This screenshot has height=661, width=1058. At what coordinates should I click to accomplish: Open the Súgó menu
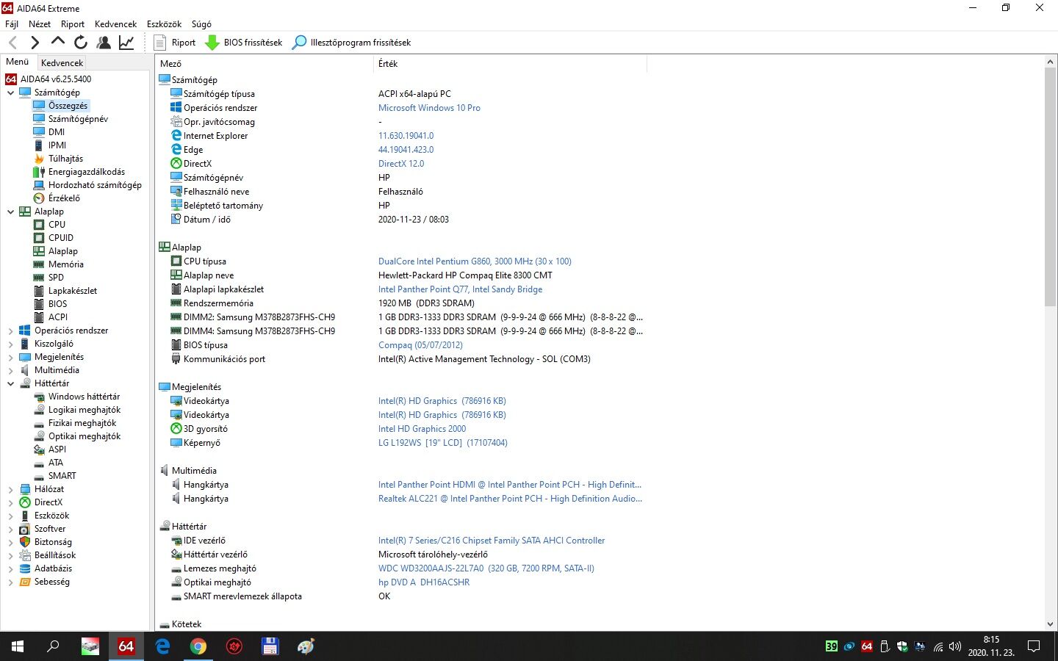tap(201, 24)
